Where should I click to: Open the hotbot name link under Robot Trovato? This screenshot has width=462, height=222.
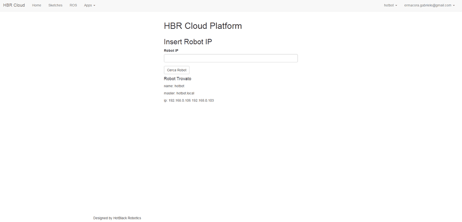[179, 86]
